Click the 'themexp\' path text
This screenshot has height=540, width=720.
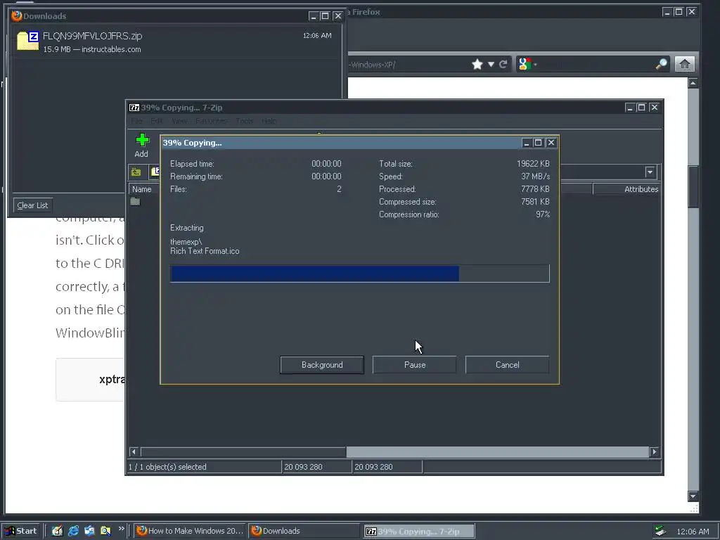point(186,242)
